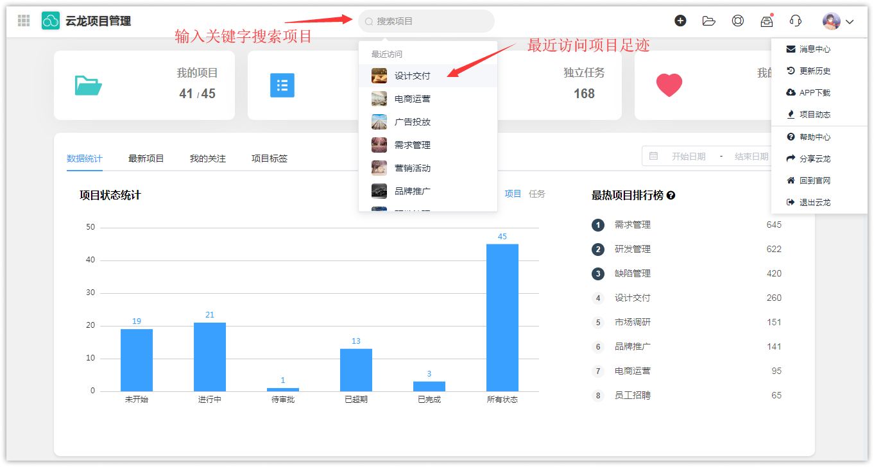The height and width of the screenshot is (467, 874).
Task: Open the folder icon in top toolbar
Action: (x=708, y=21)
